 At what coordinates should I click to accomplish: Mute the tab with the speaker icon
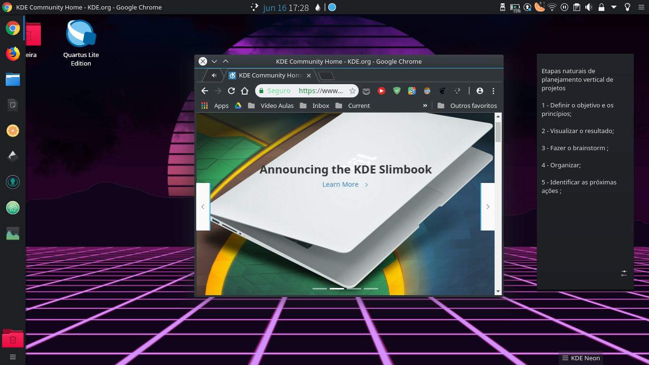click(x=214, y=75)
